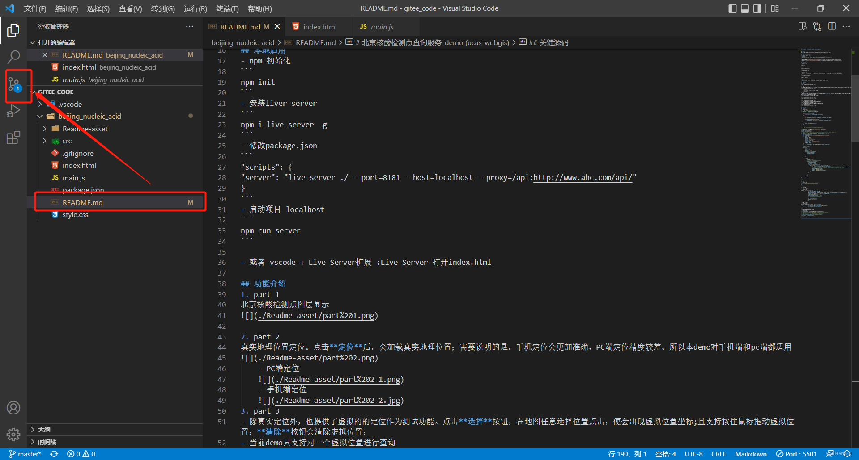Image resolution: width=859 pixels, height=460 pixels.
Task: Open the 转到(G) menu
Action: coord(163,8)
